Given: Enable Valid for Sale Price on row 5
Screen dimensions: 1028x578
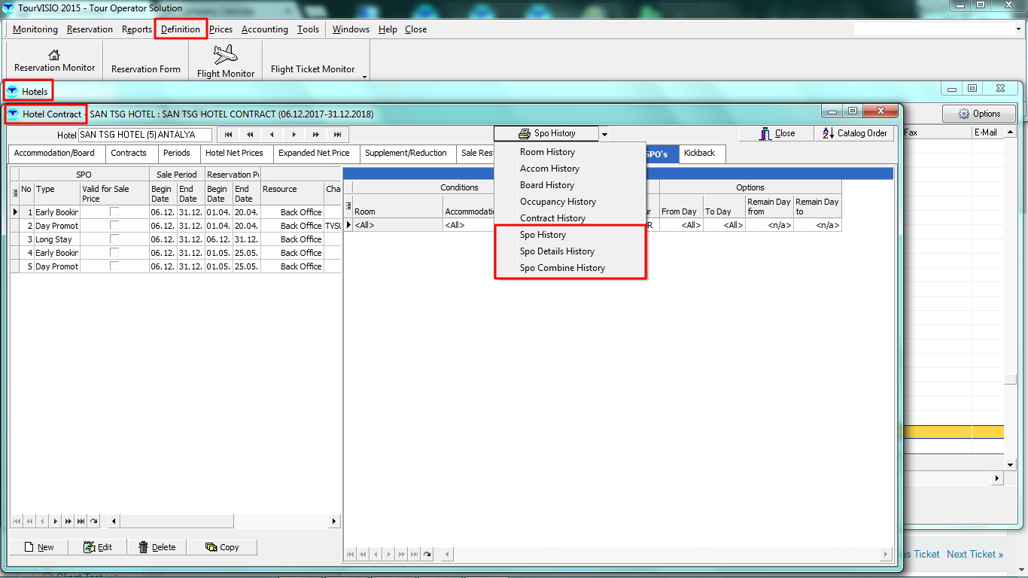Looking at the screenshot, I should tap(114, 266).
